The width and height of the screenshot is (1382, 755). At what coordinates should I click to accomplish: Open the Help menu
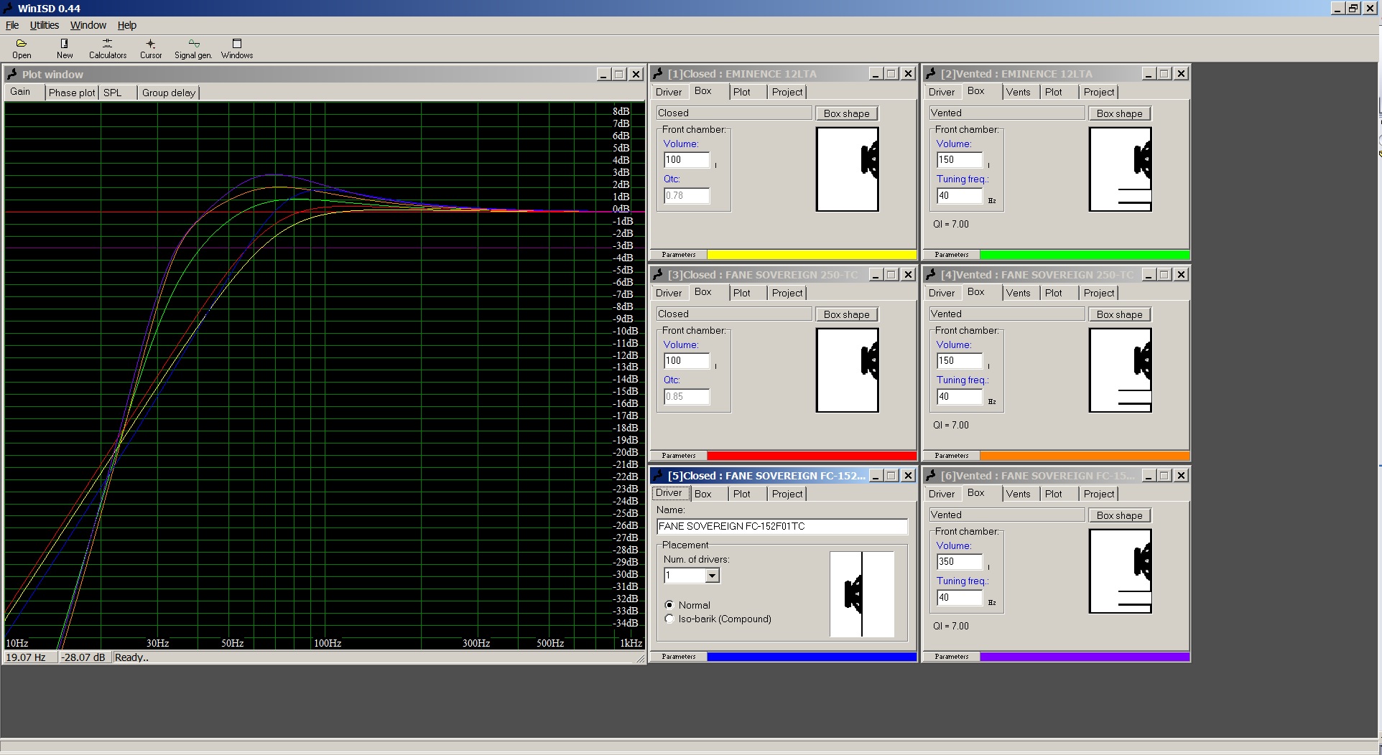tap(127, 25)
